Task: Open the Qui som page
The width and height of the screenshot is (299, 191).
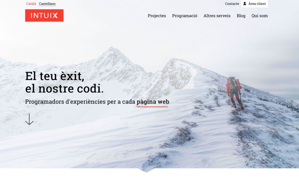Action: point(259,16)
